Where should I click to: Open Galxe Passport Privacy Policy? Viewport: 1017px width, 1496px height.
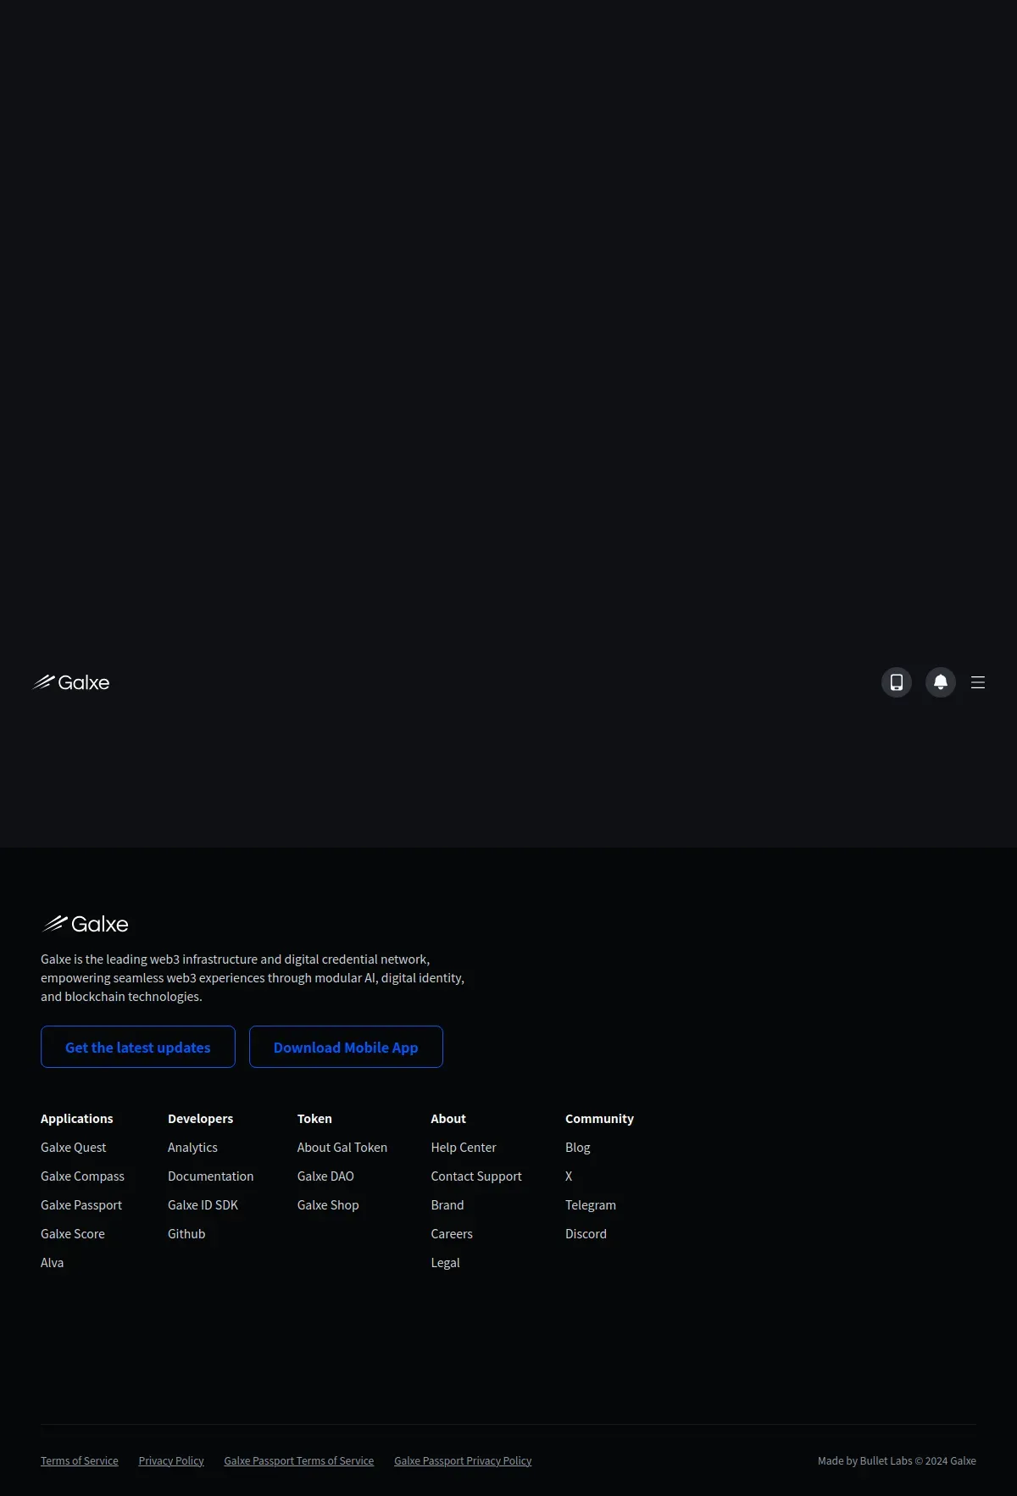463,1461
